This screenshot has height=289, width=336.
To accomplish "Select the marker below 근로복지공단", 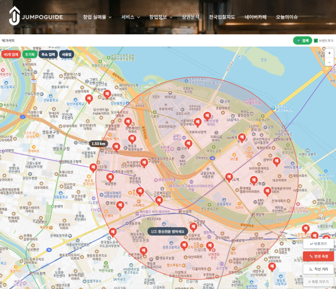I will click(159, 201).
